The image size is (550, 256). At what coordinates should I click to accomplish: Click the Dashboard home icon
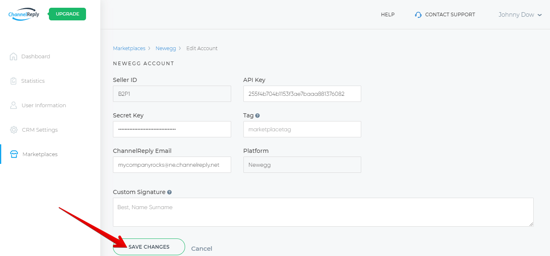[13, 56]
